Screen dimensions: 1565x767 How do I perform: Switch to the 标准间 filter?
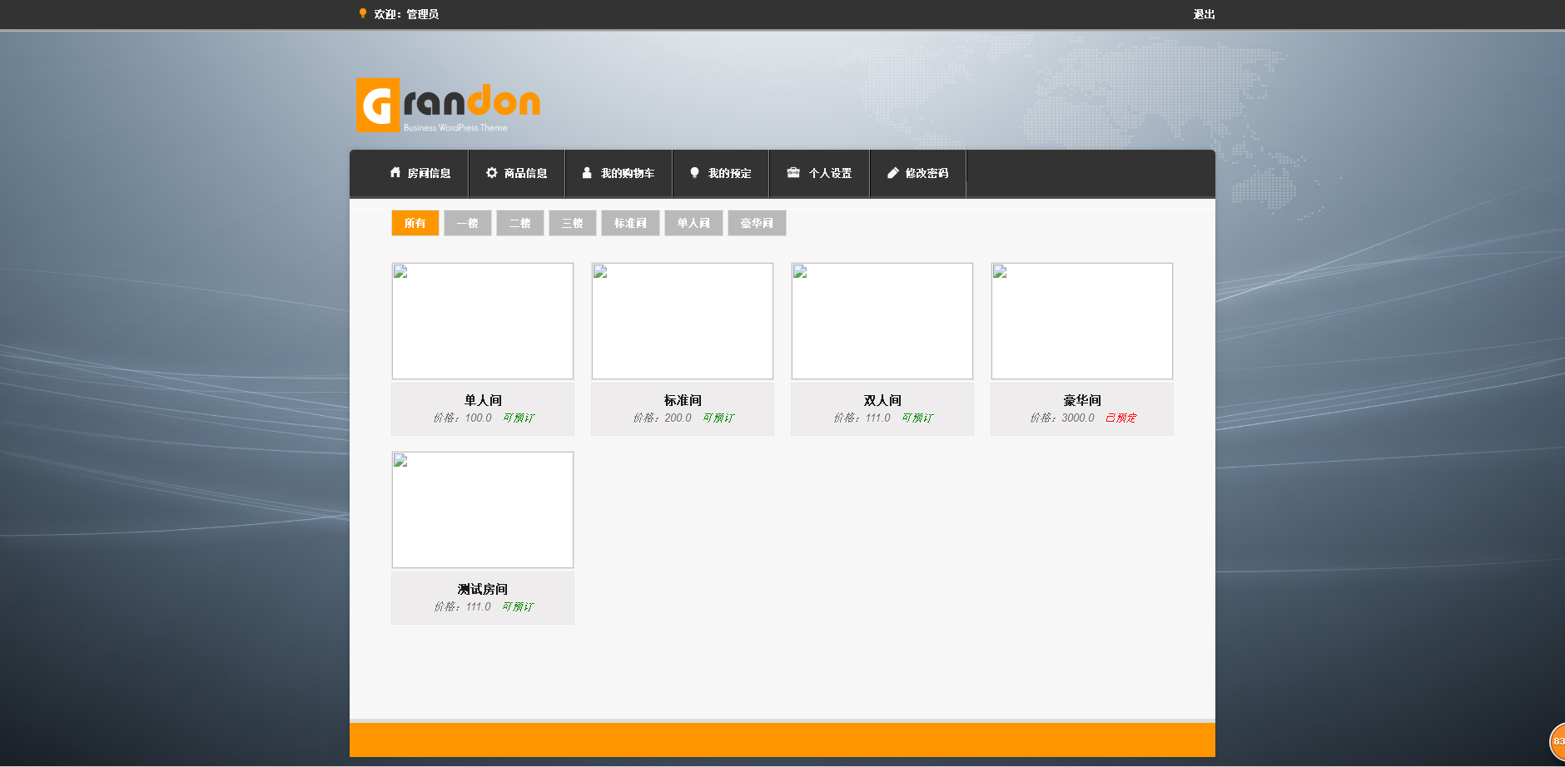(631, 223)
